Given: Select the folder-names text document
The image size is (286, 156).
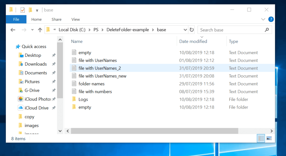Looking at the screenshot, I should [x=172, y=84].
